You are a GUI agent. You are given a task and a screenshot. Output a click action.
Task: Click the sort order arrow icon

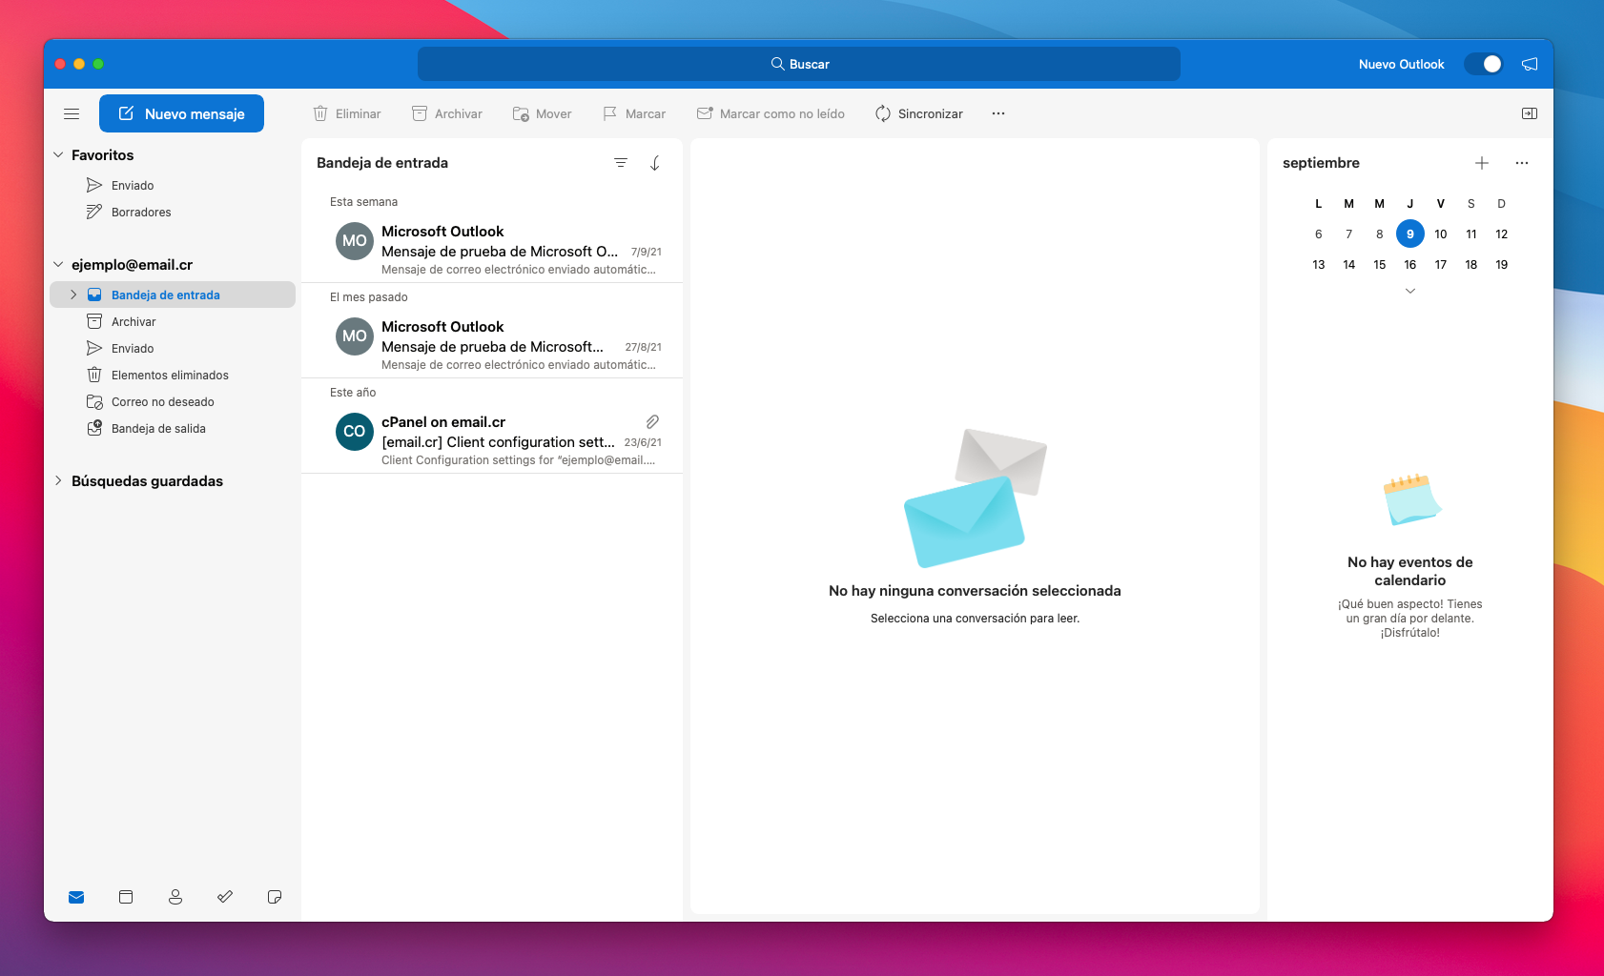tap(655, 163)
